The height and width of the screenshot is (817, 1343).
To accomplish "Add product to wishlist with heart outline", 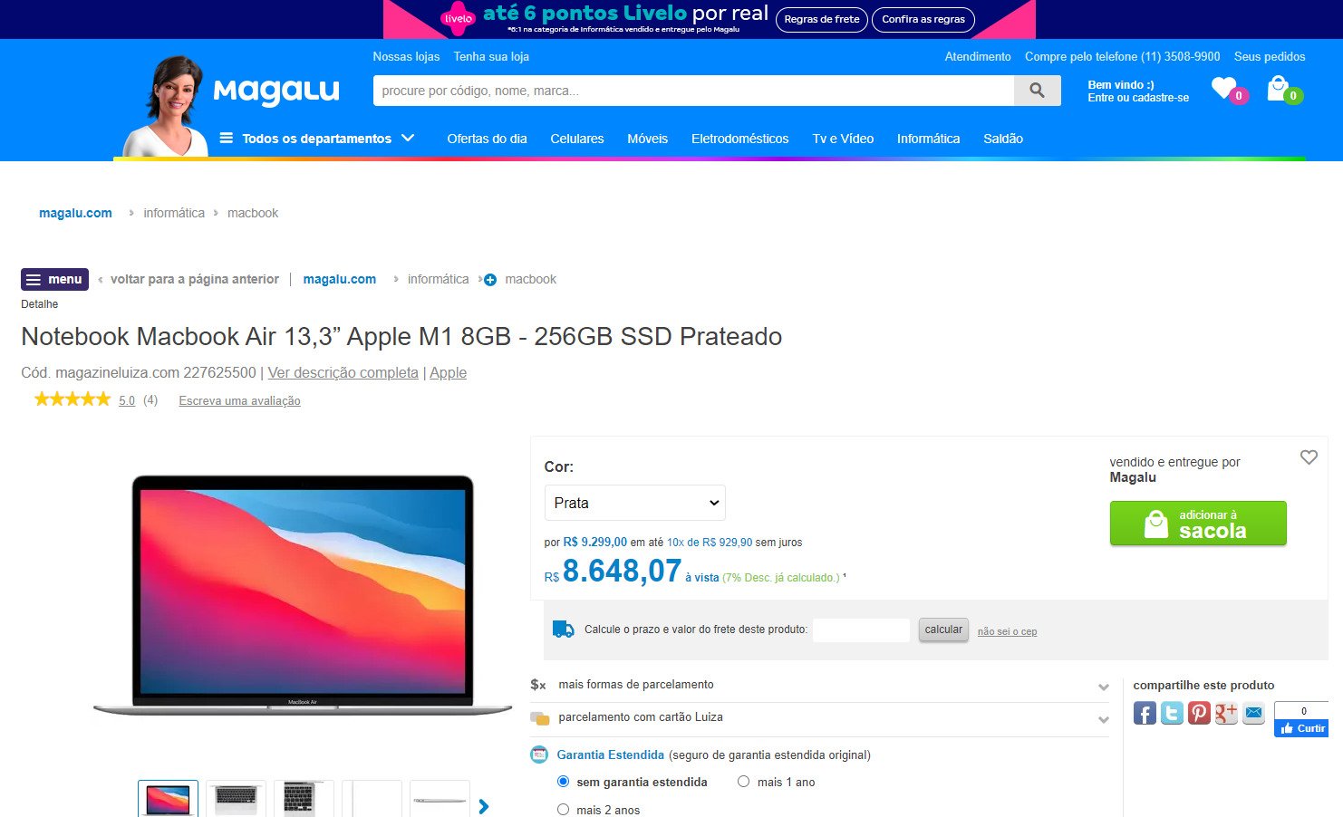I will 1309,457.
